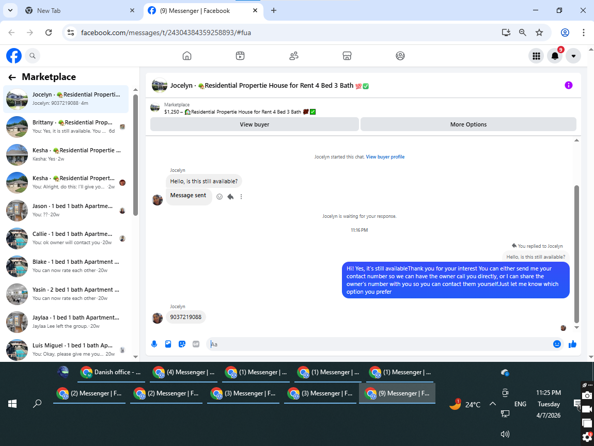Open the Friends icon in top navigation

[293, 56]
